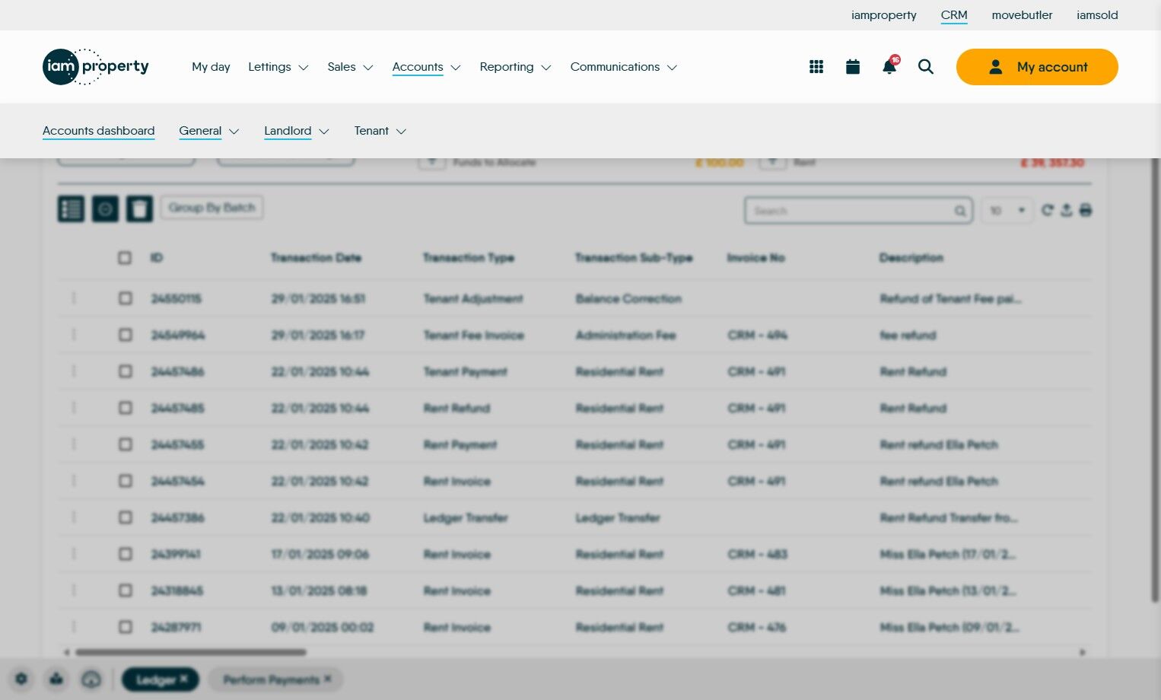Open row actions menu for transaction 24549964
The width and height of the screenshot is (1161, 700).
pyautogui.click(x=74, y=335)
